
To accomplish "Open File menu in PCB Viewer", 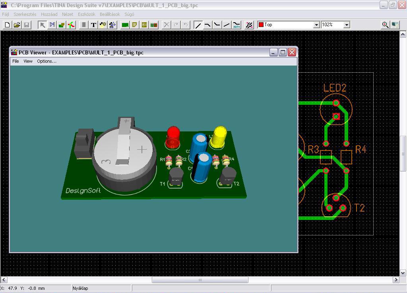I will click(16, 61).
